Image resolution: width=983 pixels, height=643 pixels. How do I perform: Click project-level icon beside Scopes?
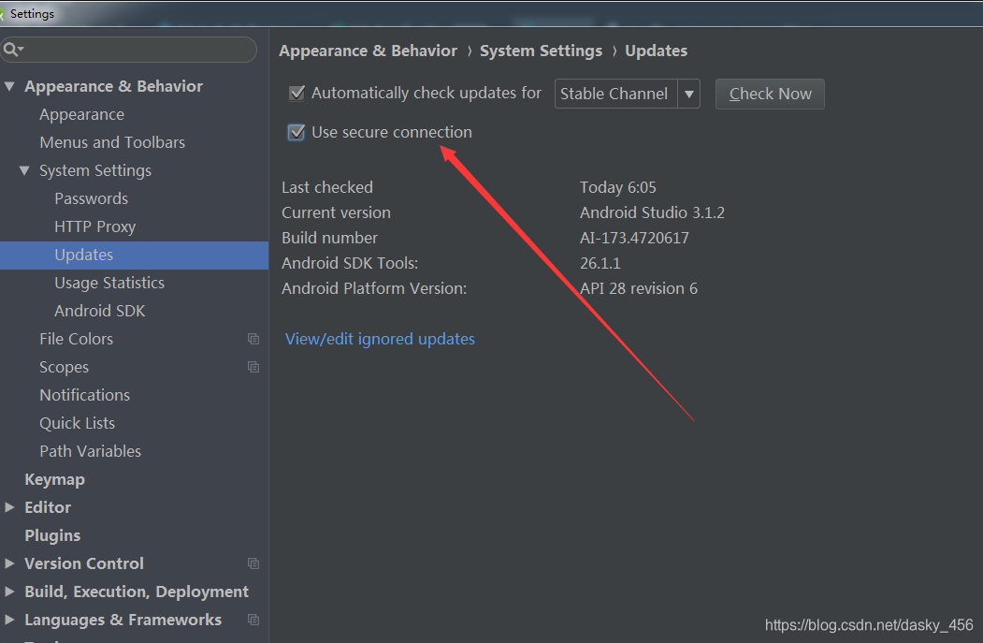tap(253, 367)
